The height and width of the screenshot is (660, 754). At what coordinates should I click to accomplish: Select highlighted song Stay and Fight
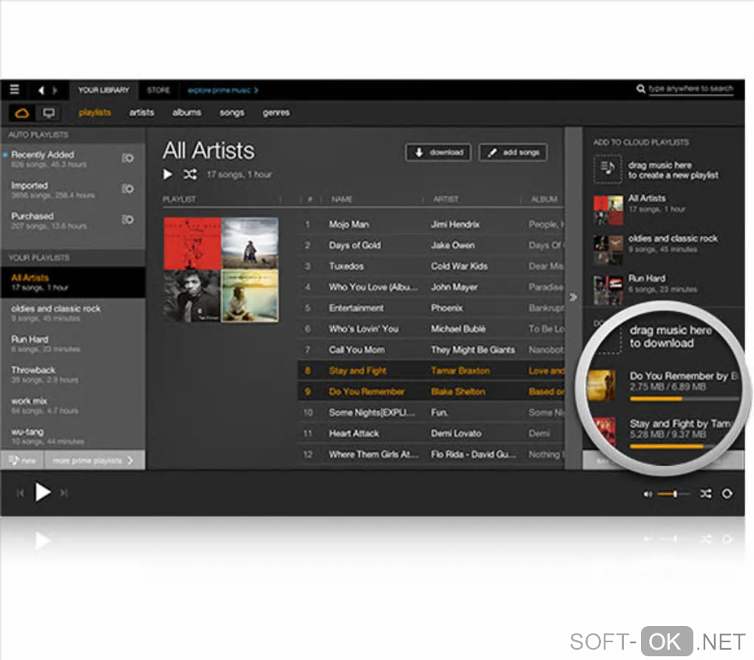click(430, 371)
